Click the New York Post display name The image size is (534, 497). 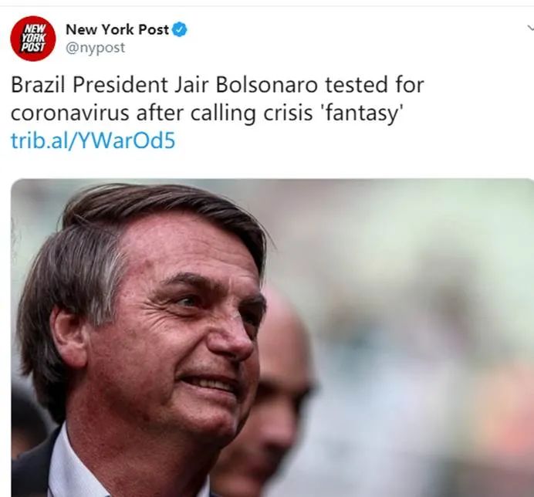click(x=117, y=29)
